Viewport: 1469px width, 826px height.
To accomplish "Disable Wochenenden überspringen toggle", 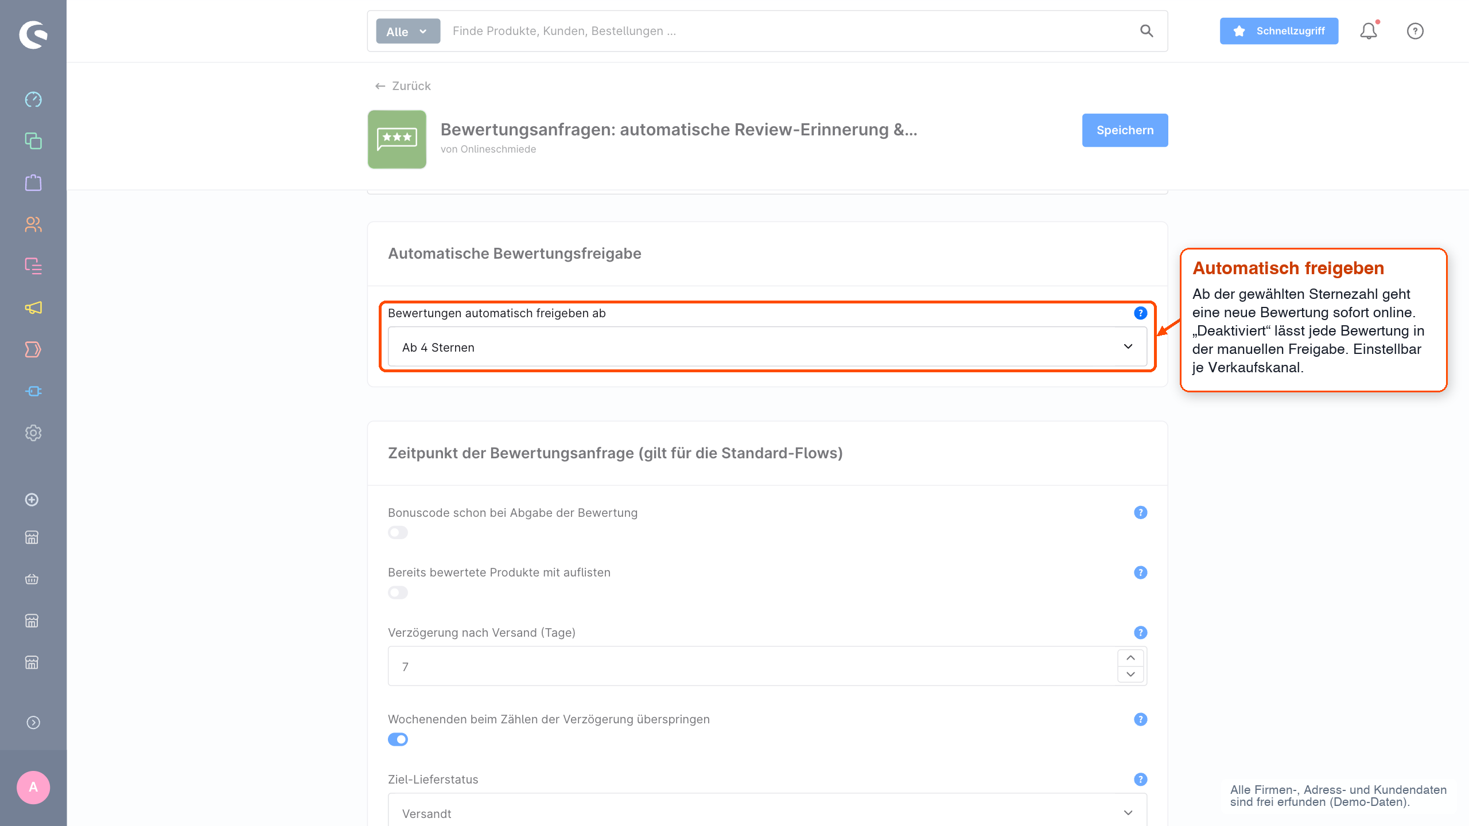I will click(398, 739).
